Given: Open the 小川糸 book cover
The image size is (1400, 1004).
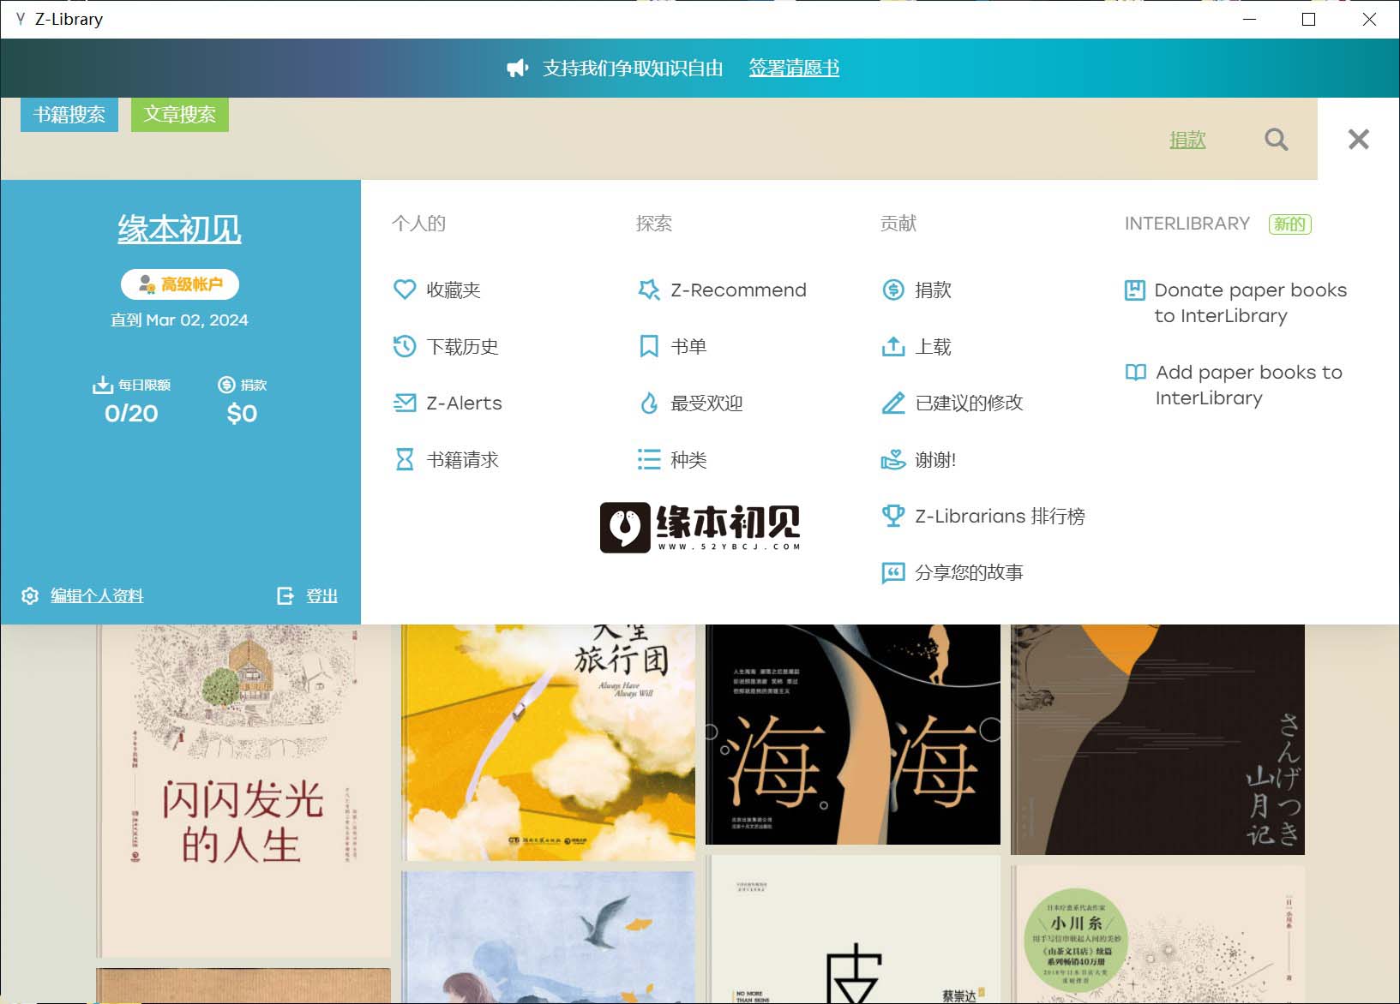Looking at the screenshot, I should (1157, 935).
